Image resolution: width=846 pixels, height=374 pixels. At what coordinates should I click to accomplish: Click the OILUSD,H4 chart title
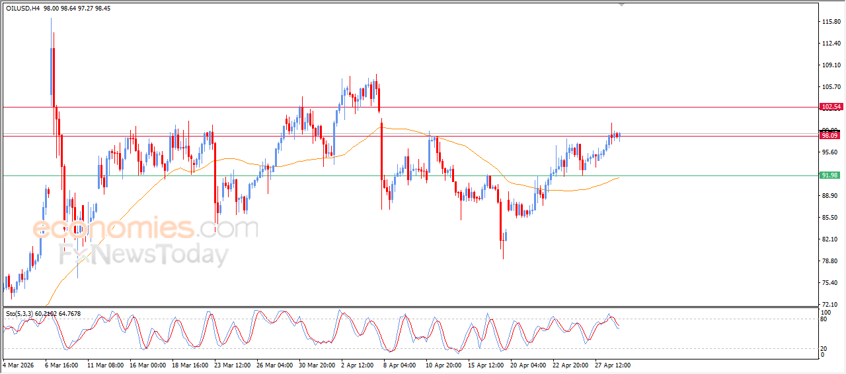tap(22, 9)
